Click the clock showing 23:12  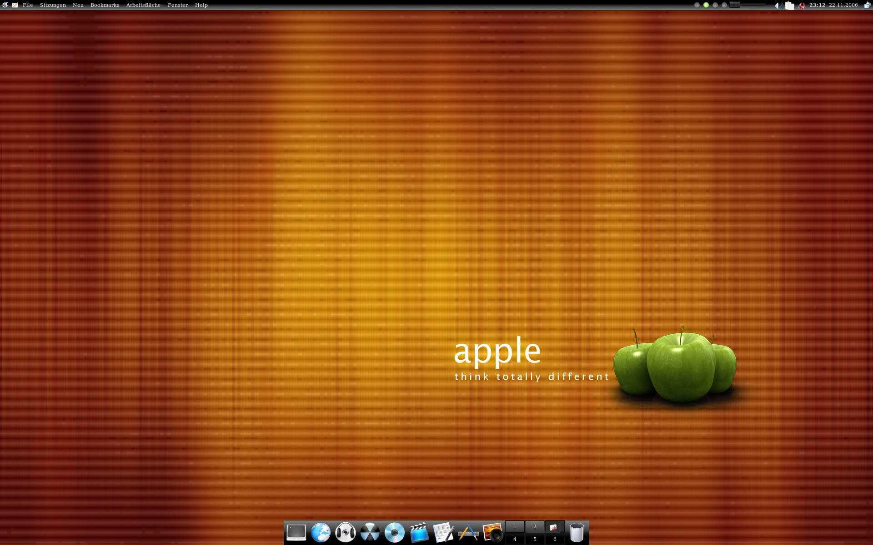point(817,5)
